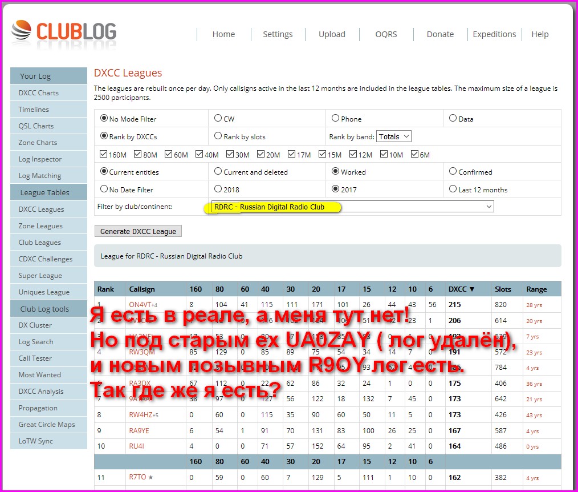Choose the Confirmed radio option
Image resolution: width=578 pixels, height=492 pixels.
pyautogui.click(x=453, y=171)
